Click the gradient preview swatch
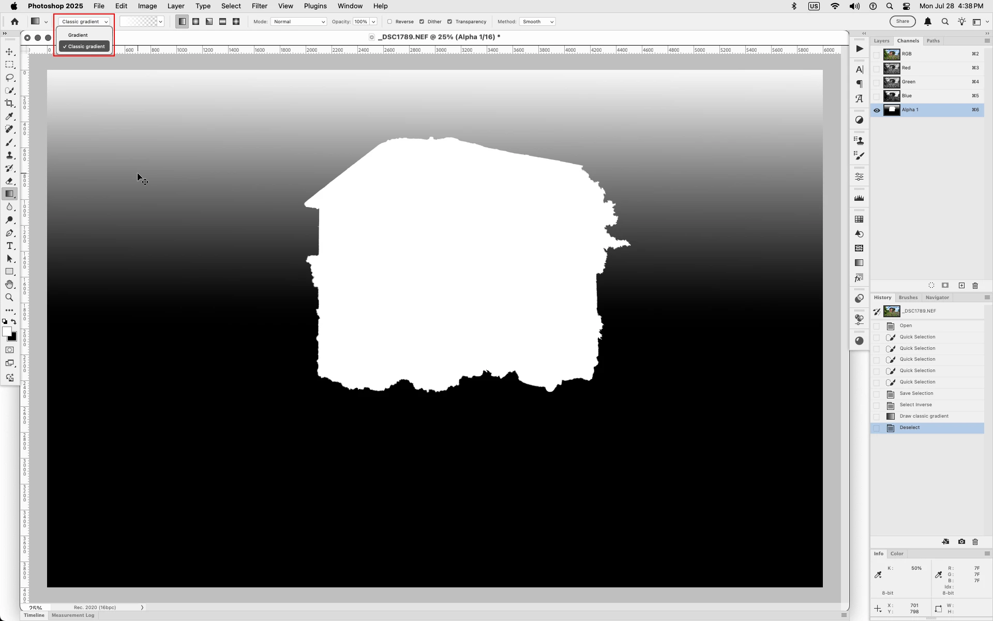The image size is (993, 621). point(139,22)
